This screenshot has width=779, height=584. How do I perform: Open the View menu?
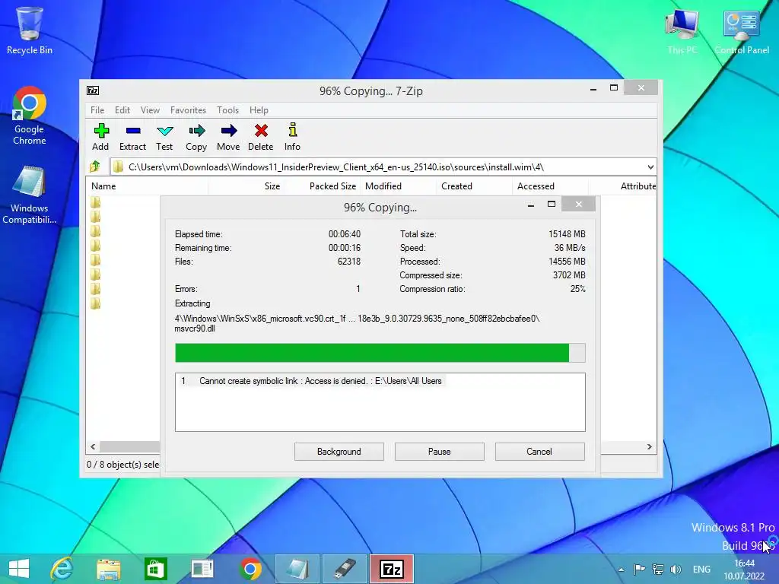pyautogui.click(x=150, y=109)
